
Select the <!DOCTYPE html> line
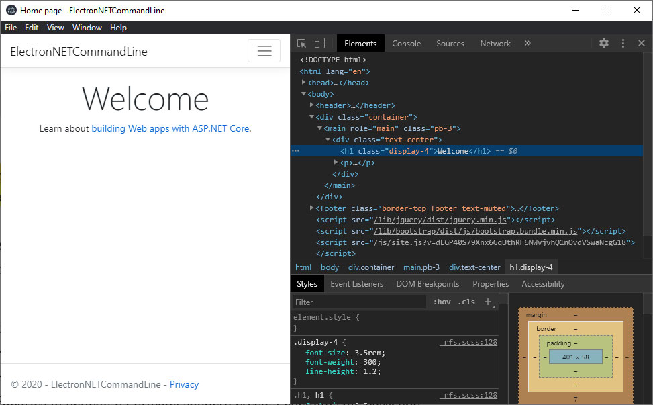[x=333, y=60]
